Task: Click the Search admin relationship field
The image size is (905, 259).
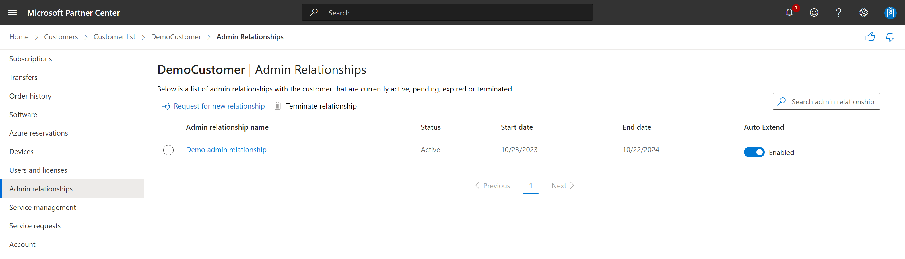Action: (x=826, y=101)
